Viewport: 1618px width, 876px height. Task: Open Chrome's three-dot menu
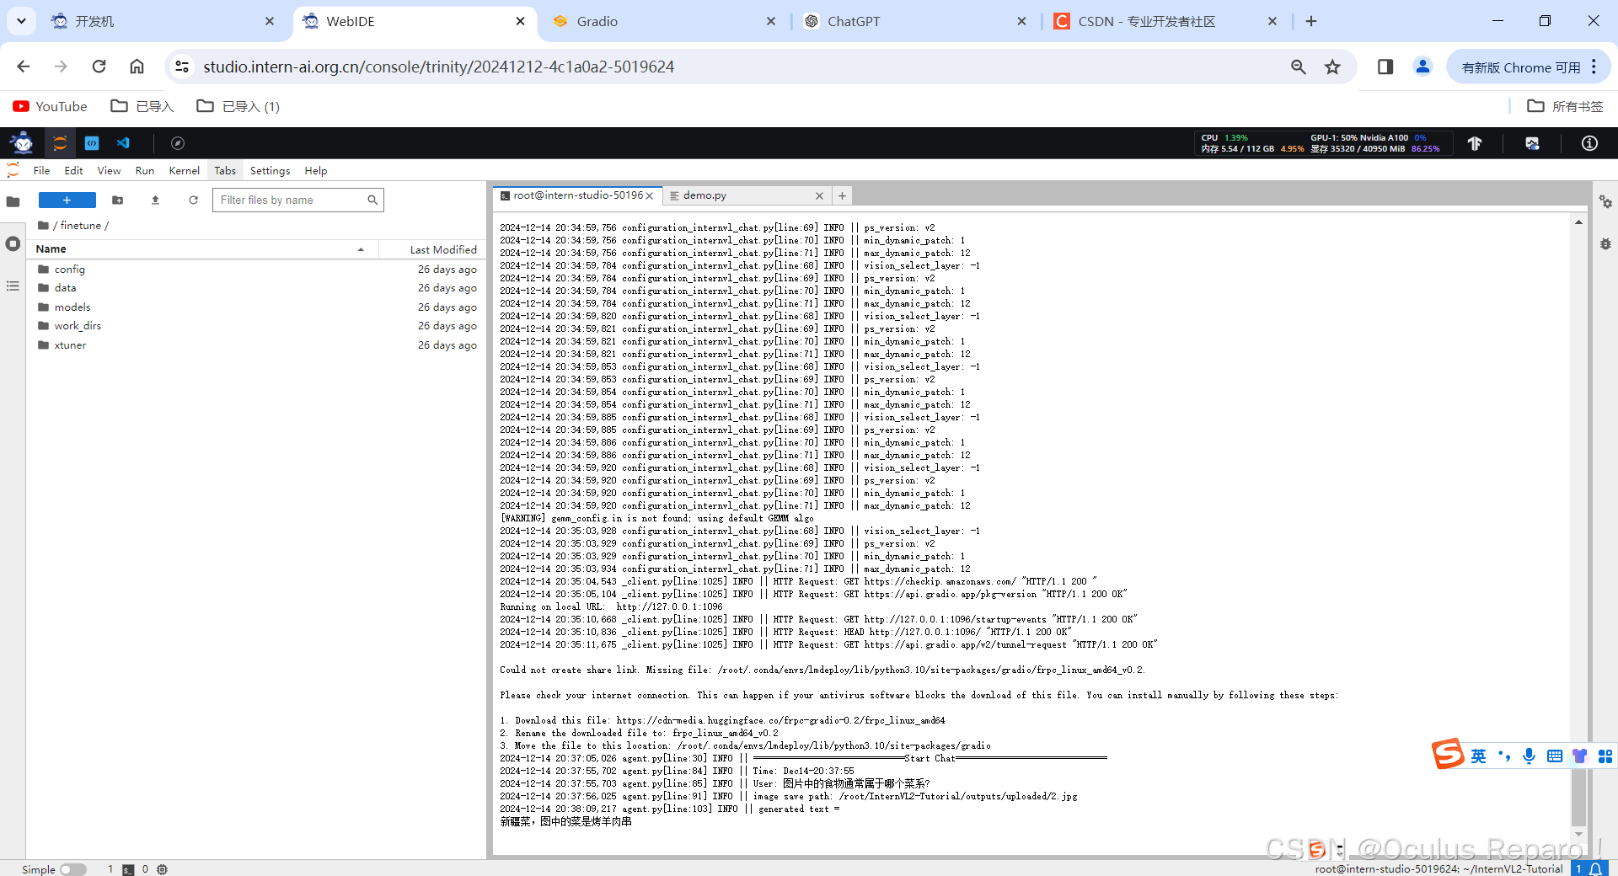[1595, 67]
